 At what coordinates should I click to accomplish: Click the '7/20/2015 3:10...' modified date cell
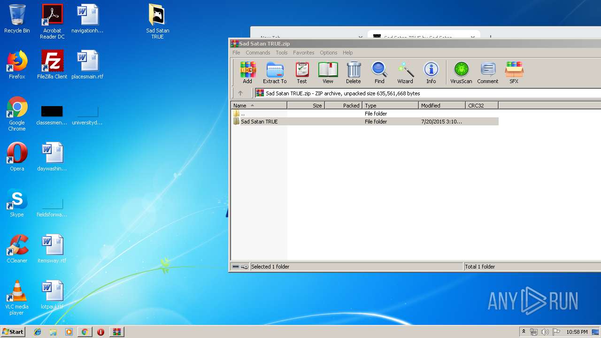click(x=441, y=122)
